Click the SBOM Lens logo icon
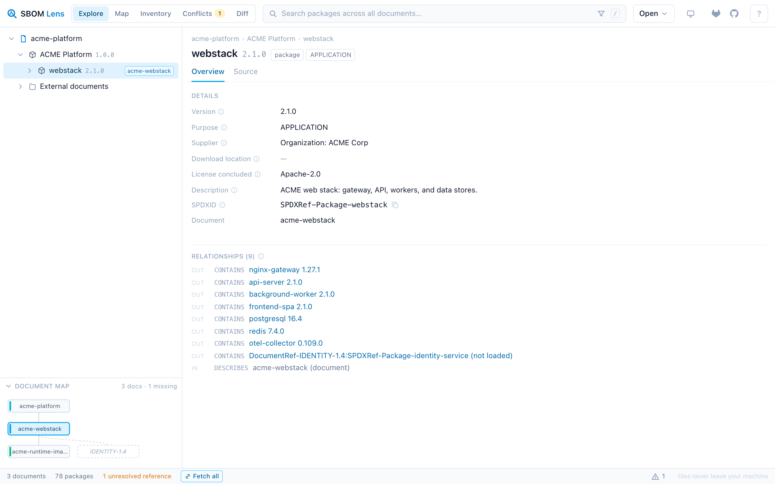 [12, 13]
